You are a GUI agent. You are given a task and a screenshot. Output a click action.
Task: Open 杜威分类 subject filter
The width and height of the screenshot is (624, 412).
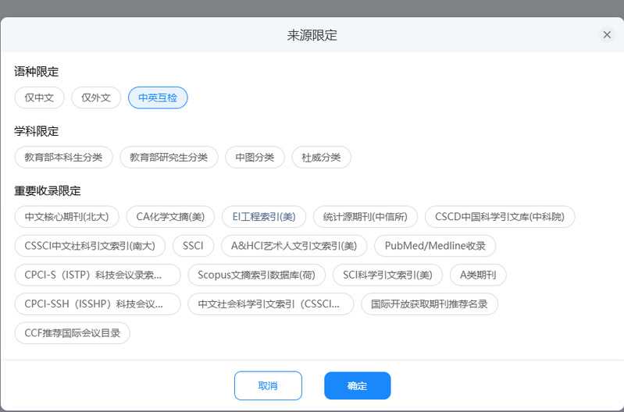[x=321, y=157]
